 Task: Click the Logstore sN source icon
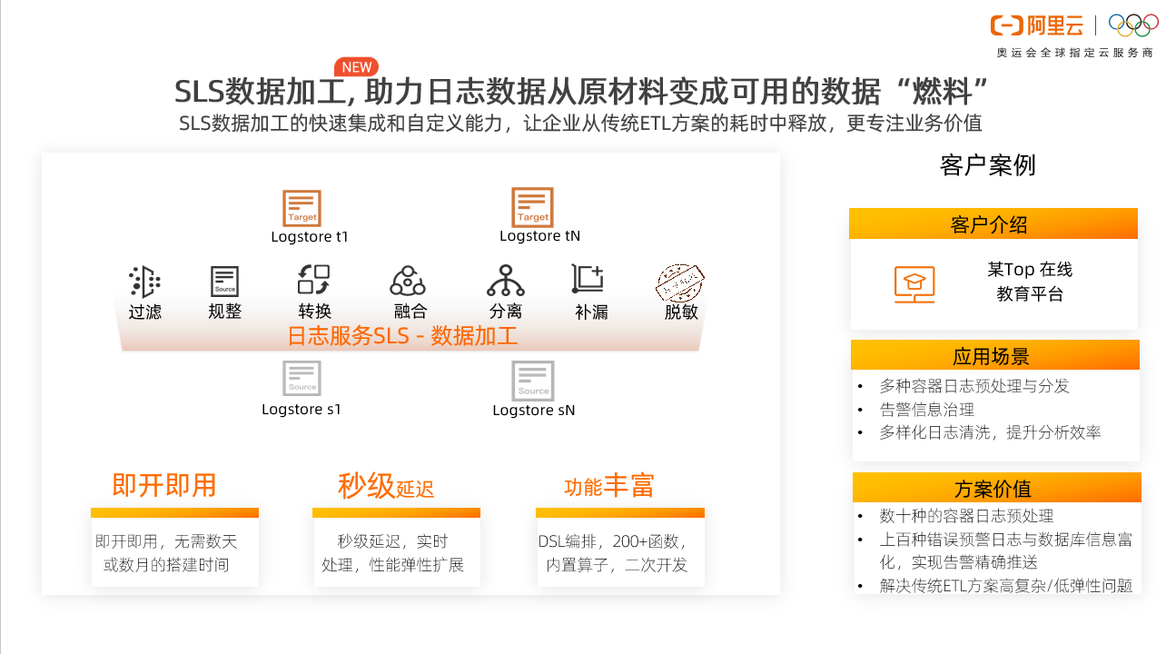pos(533,381)
